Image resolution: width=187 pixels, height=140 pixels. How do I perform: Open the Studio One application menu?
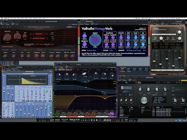pyautogui.click(x=7, y=18)
